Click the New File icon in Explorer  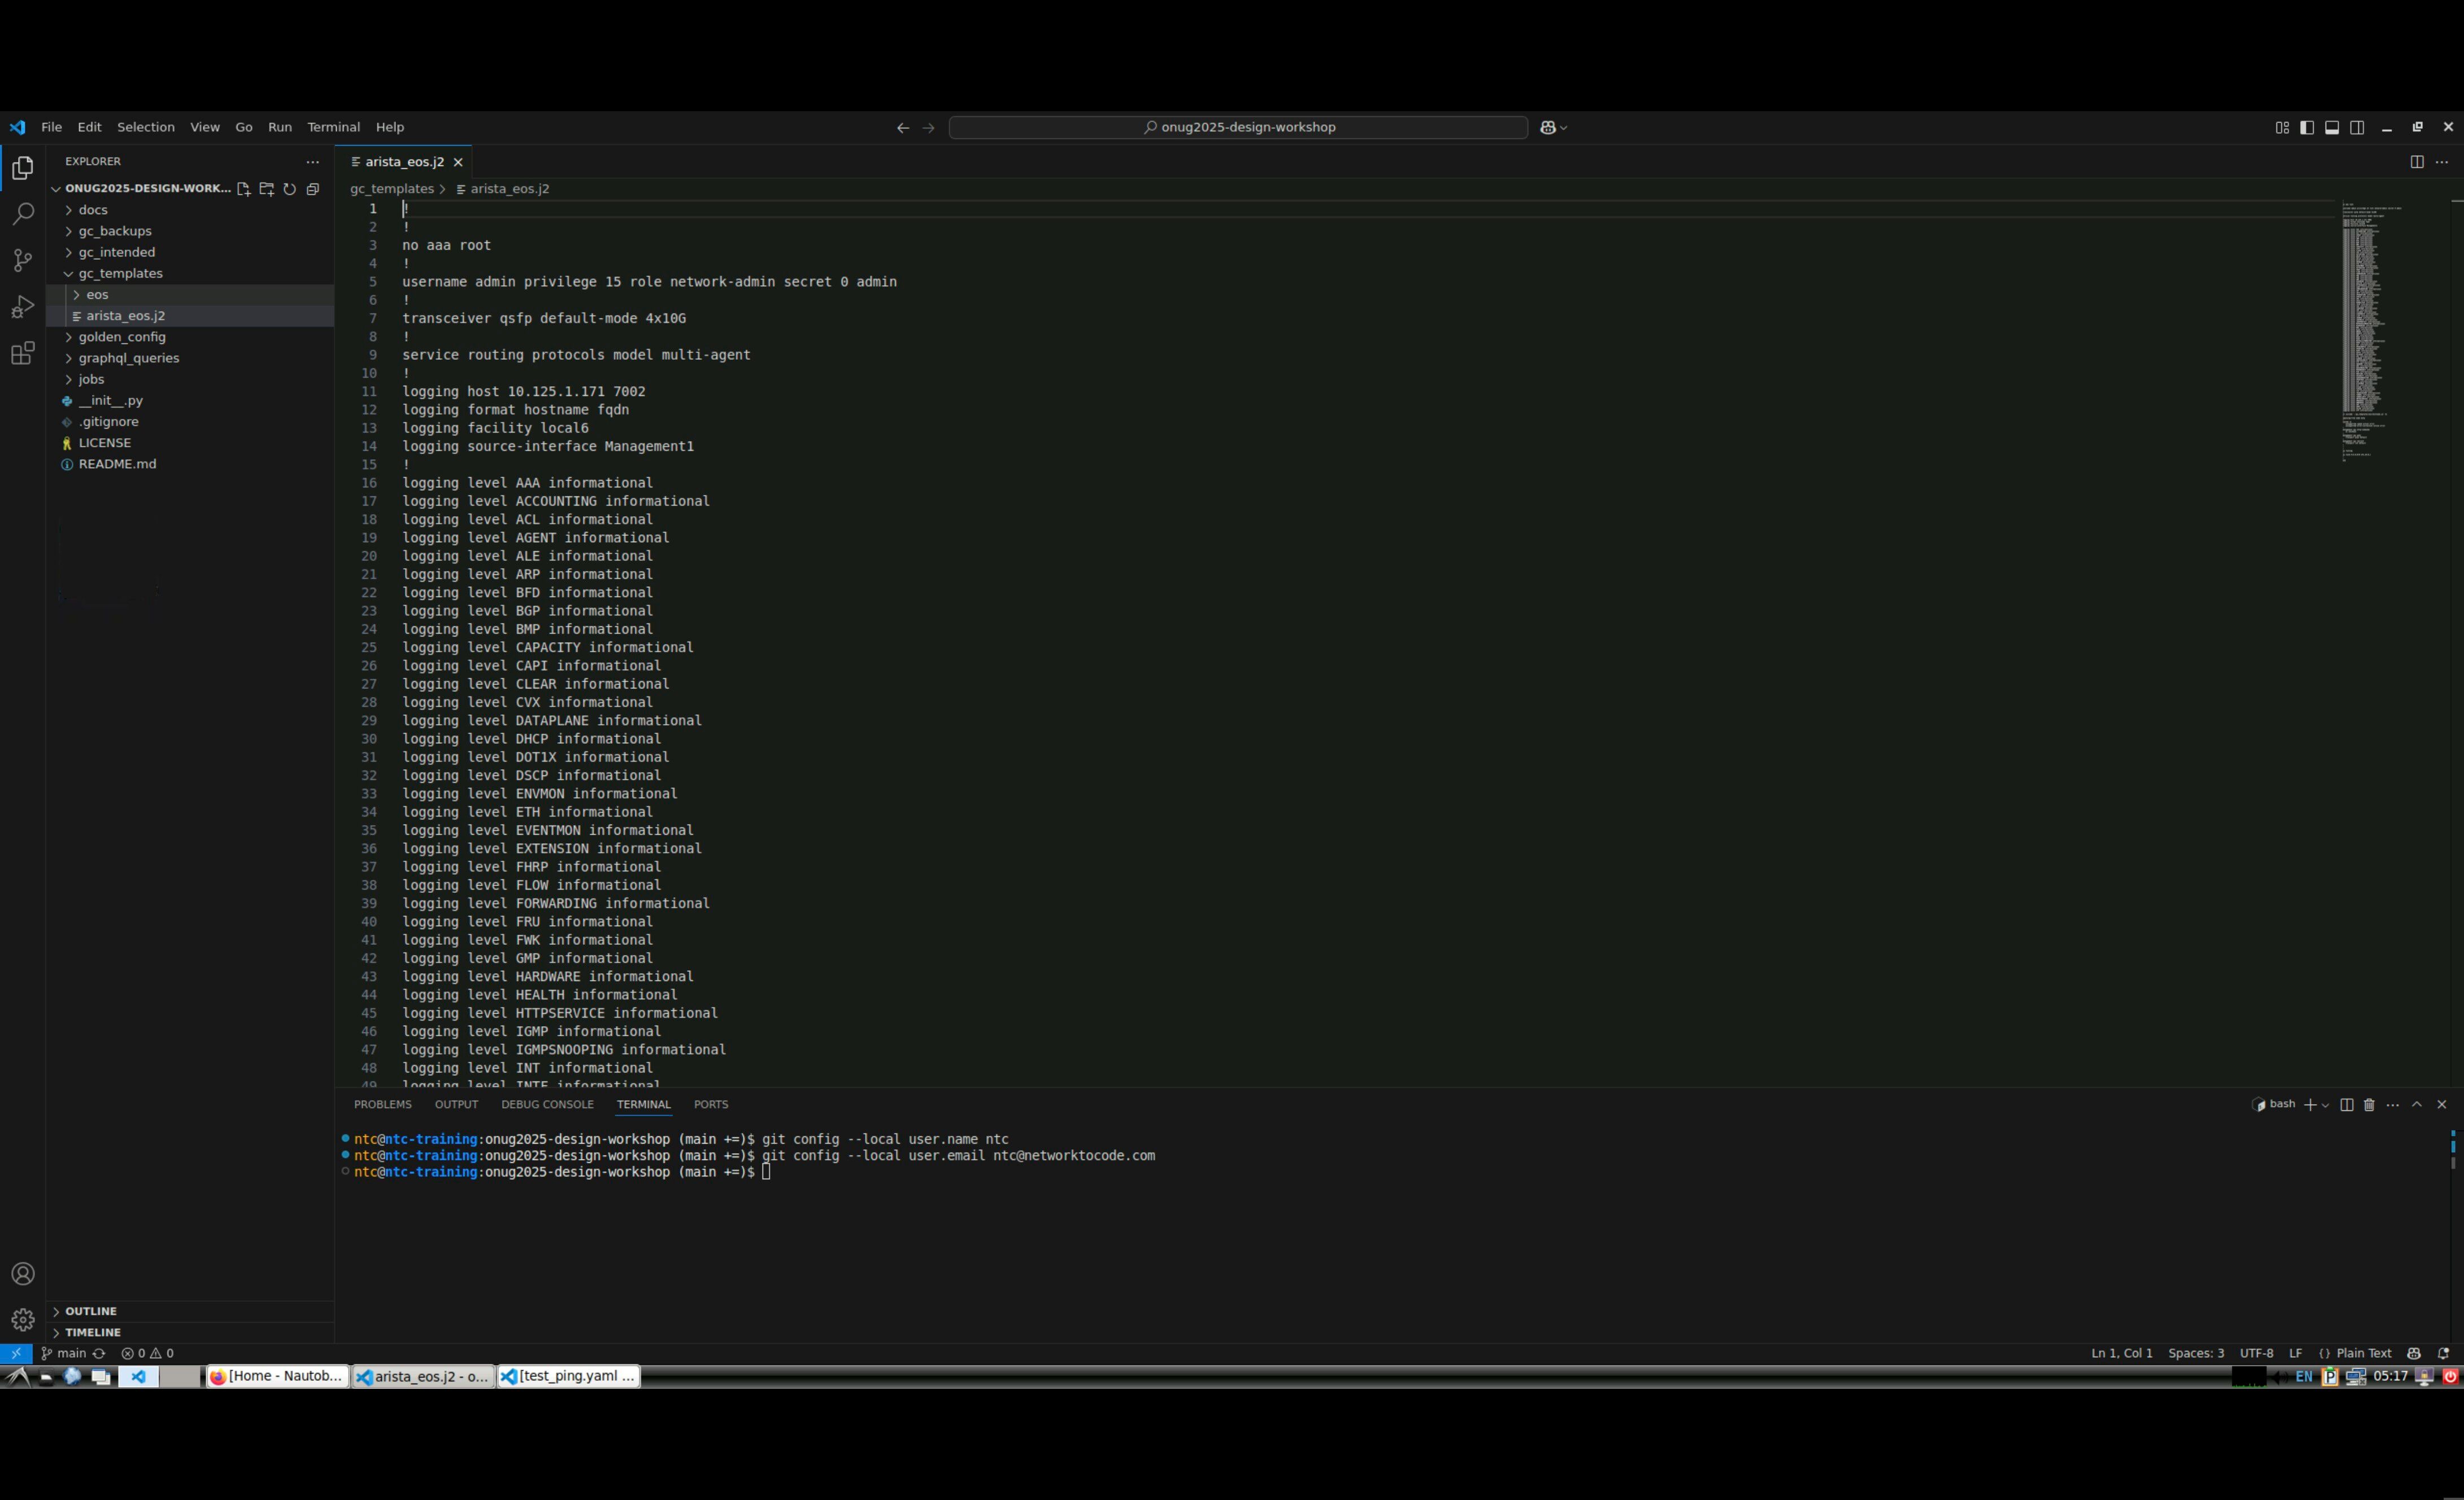pos(243,189)
